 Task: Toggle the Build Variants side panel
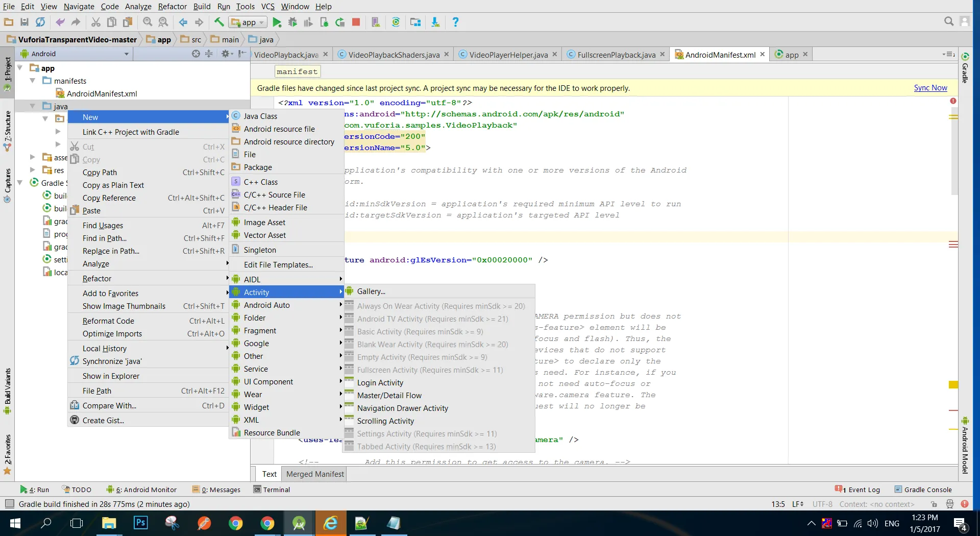7,391
